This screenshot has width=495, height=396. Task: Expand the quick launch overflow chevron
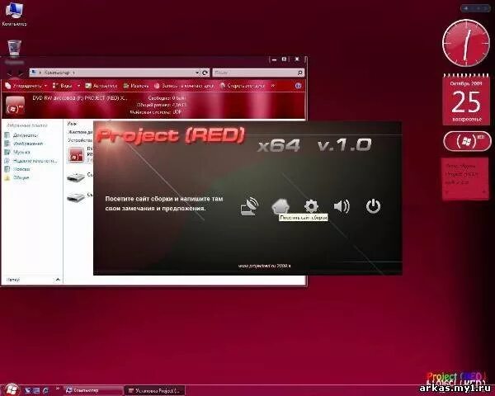[58, 389]
